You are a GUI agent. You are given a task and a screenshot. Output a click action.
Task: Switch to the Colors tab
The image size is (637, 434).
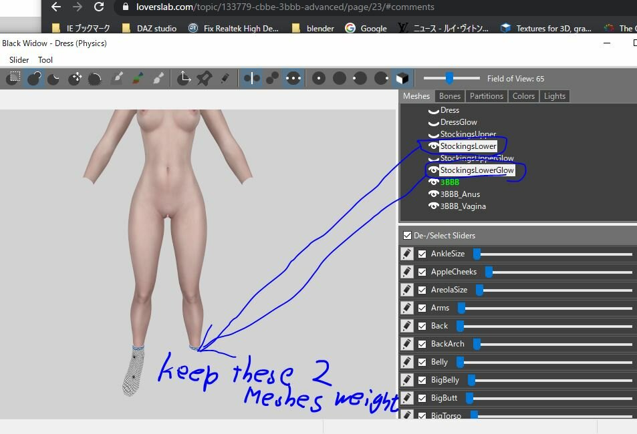point(523,96)
